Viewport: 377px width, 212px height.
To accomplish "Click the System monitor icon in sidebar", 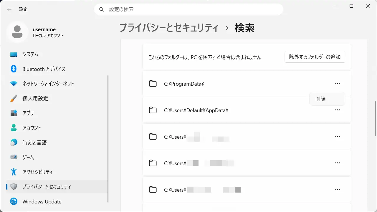I will 14,54.
